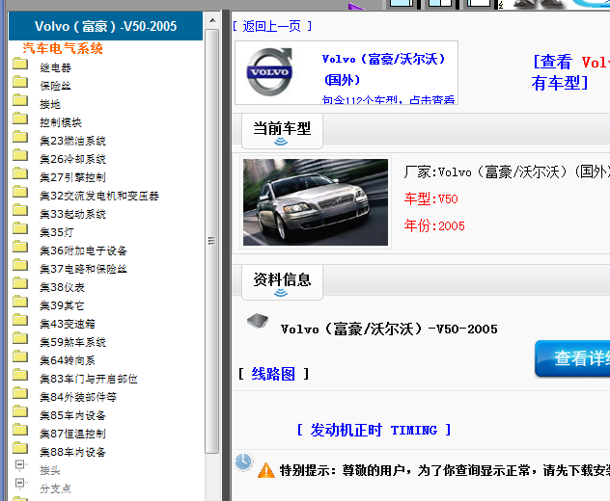Select the 集38仪表 text label
This screenshot has height=501, width=610.
(x=62, y=287)
